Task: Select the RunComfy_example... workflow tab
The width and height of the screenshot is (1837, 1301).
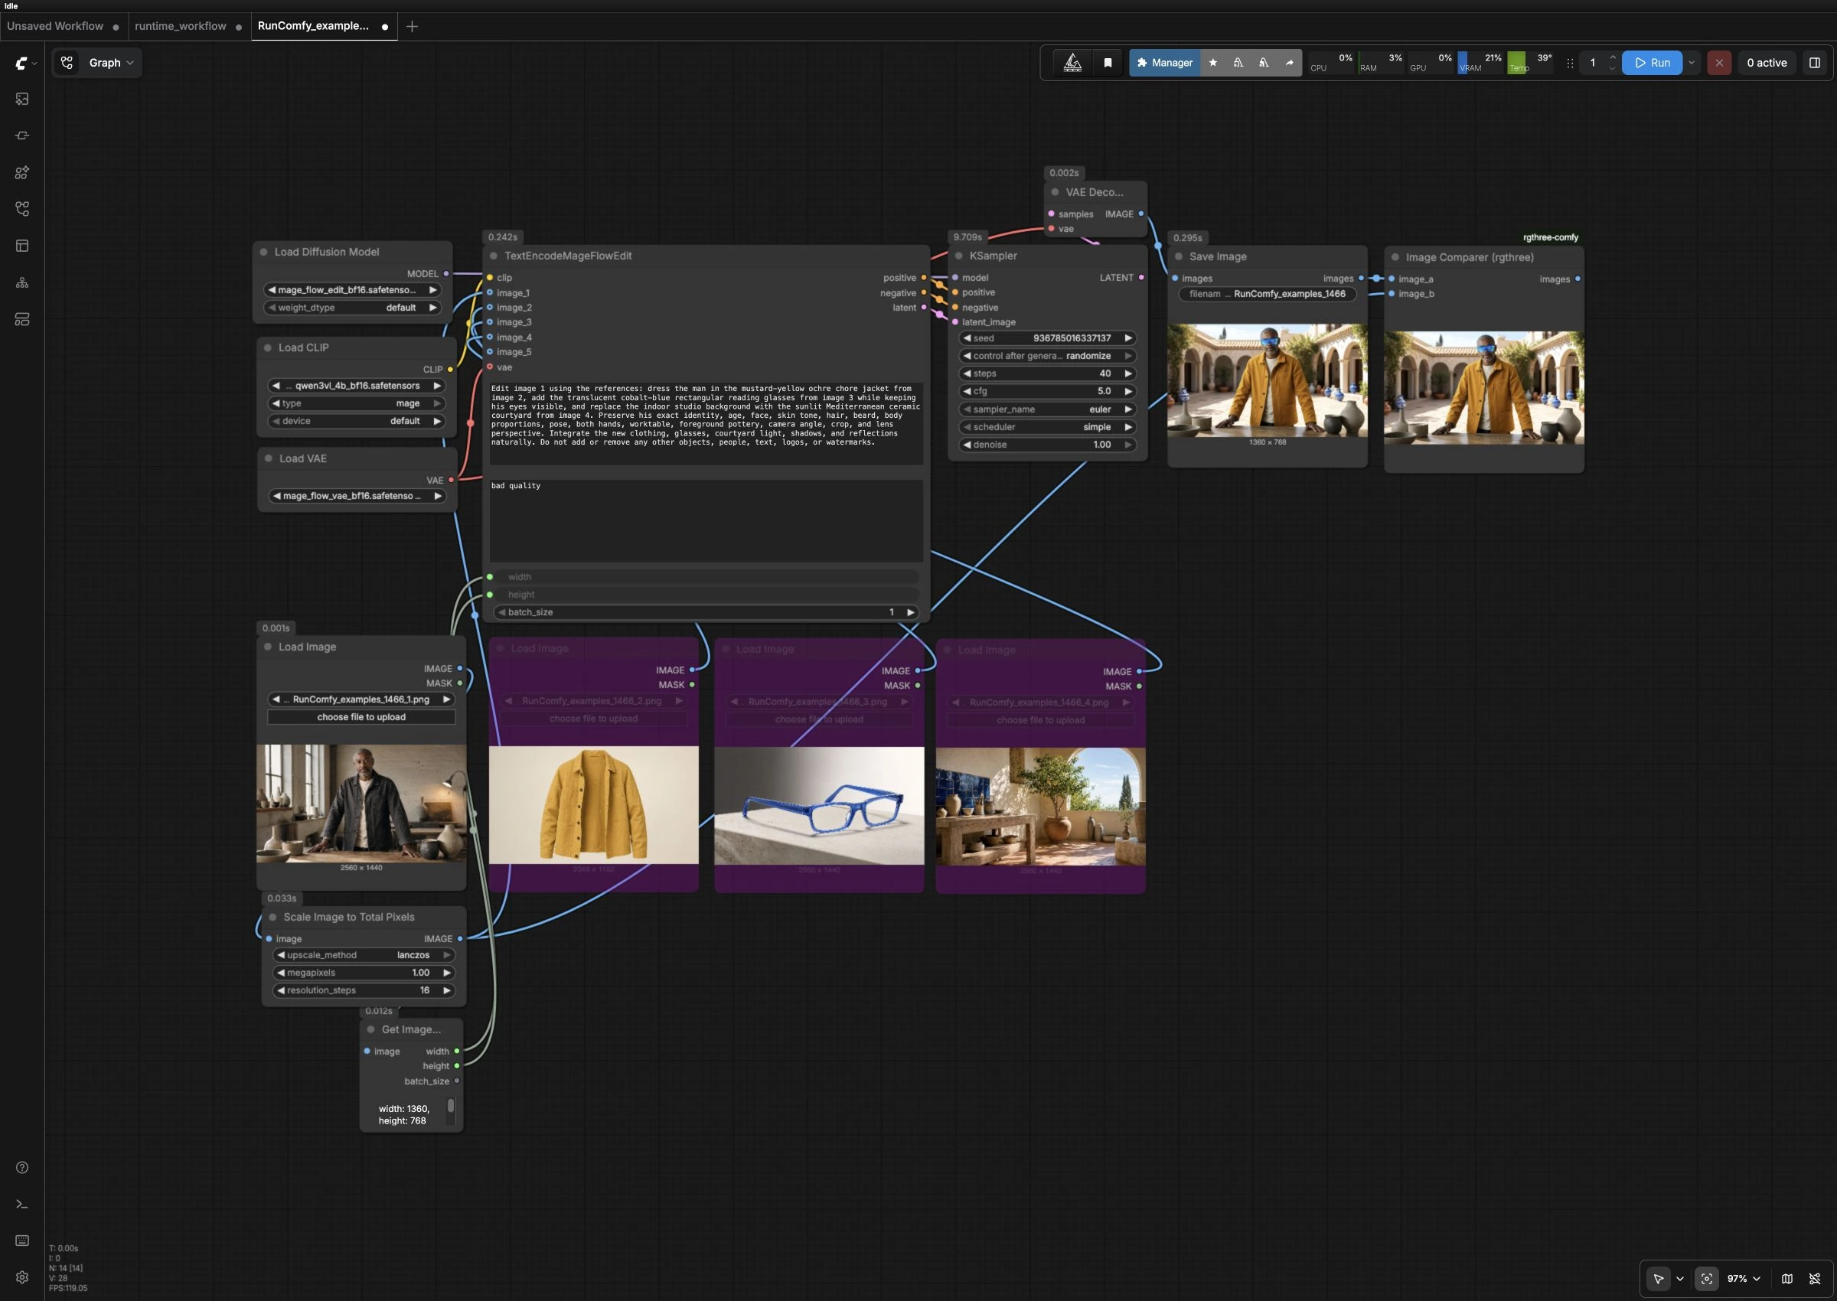Action: pyautogui.click(x=324, y=27)
